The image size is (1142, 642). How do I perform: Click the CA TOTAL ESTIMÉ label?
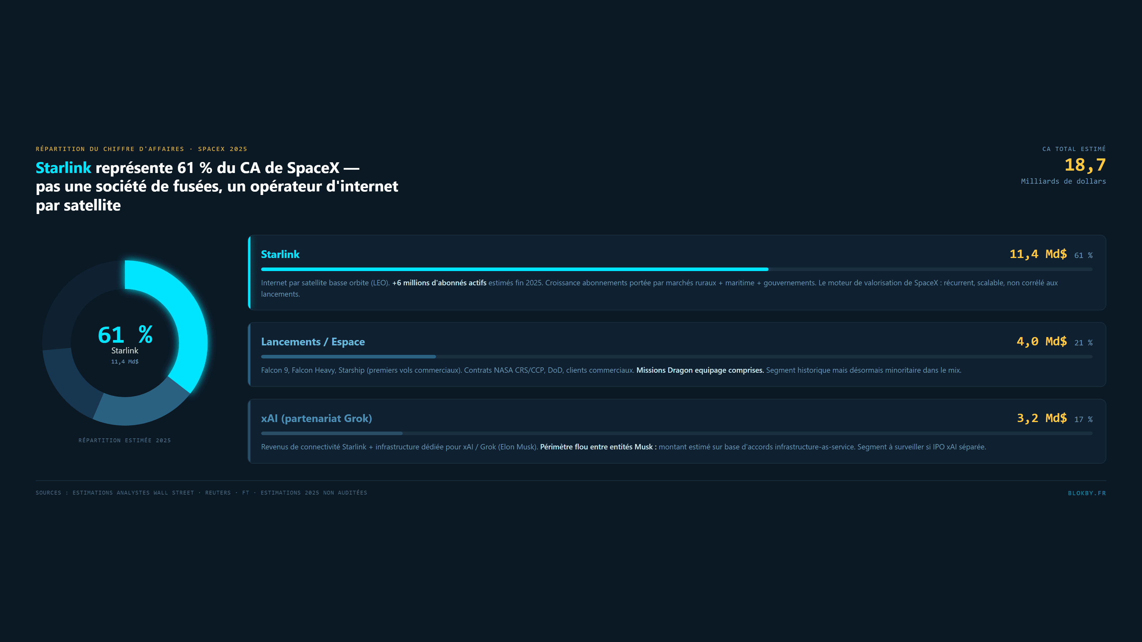1074,149
